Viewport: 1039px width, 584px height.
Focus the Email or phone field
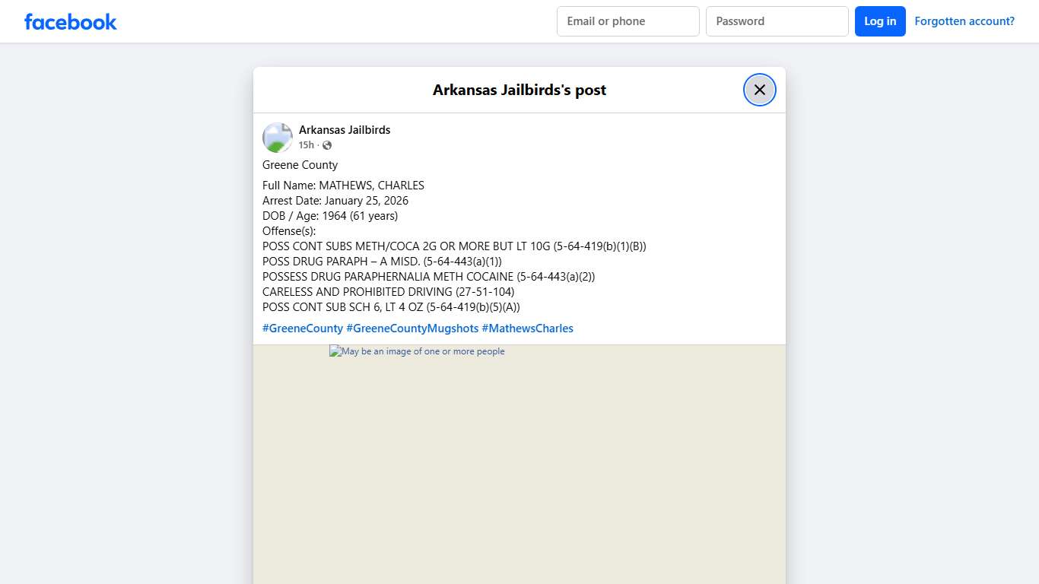click(628, 21)
